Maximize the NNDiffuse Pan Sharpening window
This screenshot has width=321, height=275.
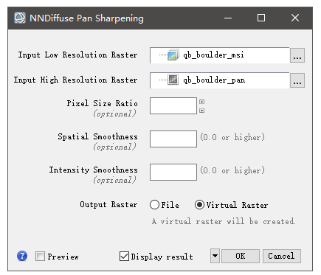(x=261, y=18)
